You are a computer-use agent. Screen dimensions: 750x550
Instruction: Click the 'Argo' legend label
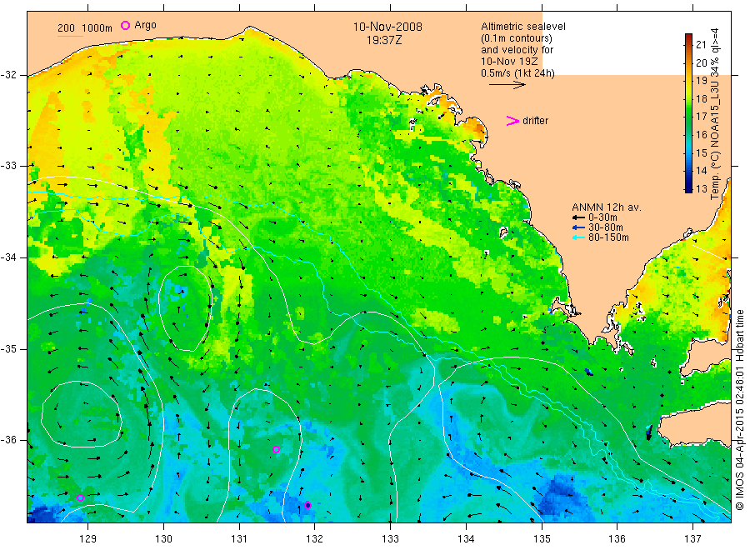pos(145,25)
